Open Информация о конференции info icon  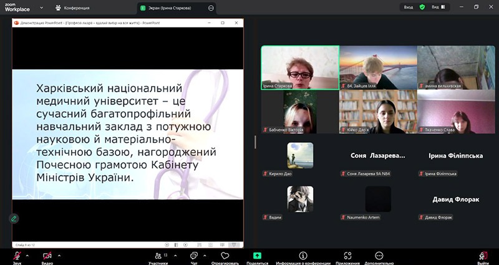click(303, 256)
